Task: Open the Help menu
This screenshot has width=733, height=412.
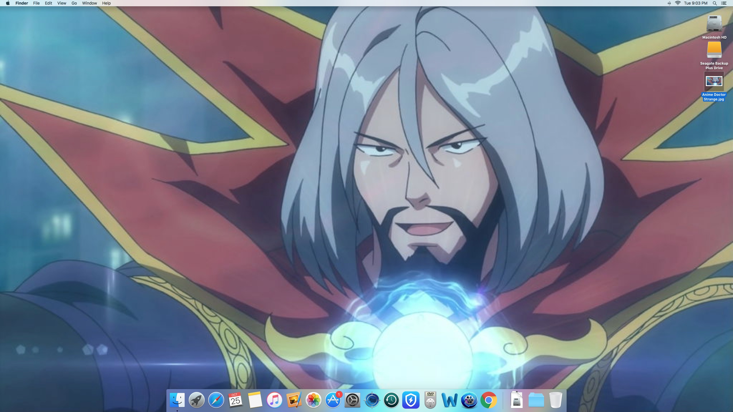Action: 106,3
